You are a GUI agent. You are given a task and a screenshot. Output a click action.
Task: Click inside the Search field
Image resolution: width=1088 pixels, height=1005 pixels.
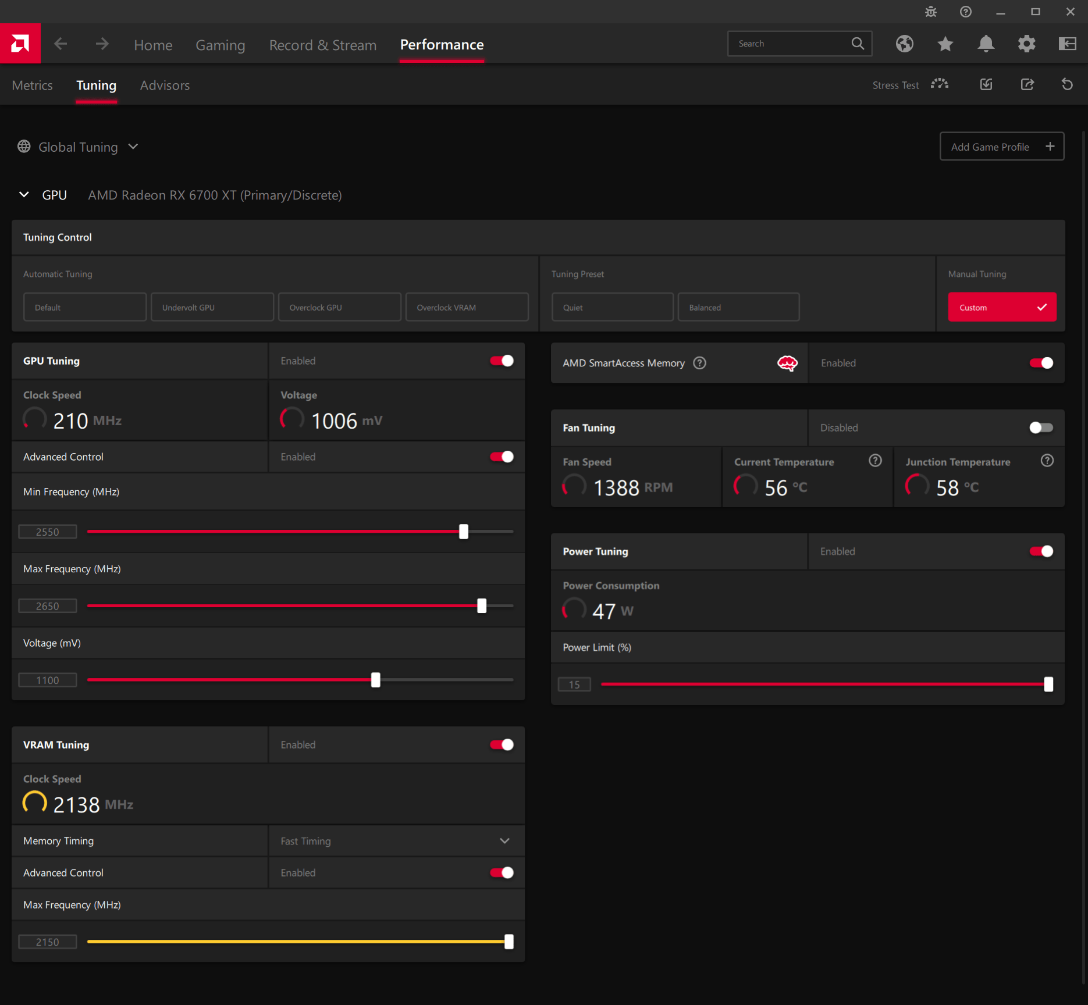click(x=791, y=43)
